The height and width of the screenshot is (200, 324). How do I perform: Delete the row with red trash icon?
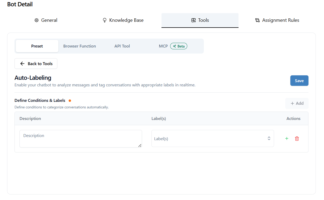coord(297,139)
